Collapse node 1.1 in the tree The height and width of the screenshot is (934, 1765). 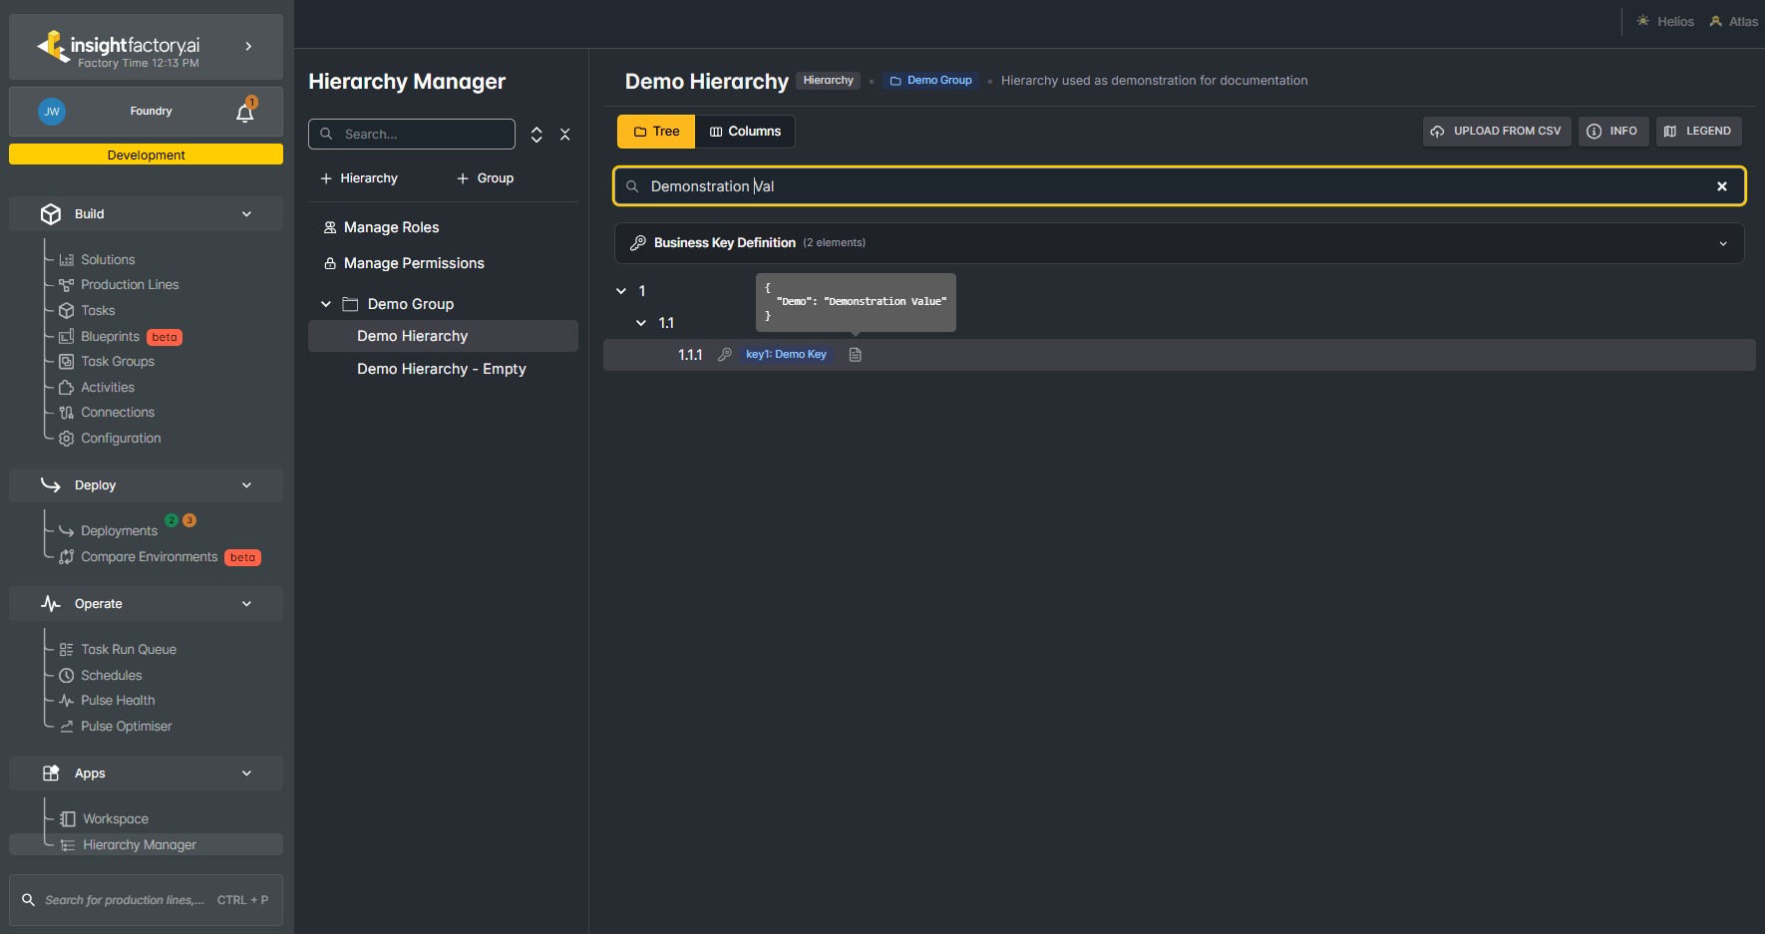pyautogui.click(x=641, y=323)
